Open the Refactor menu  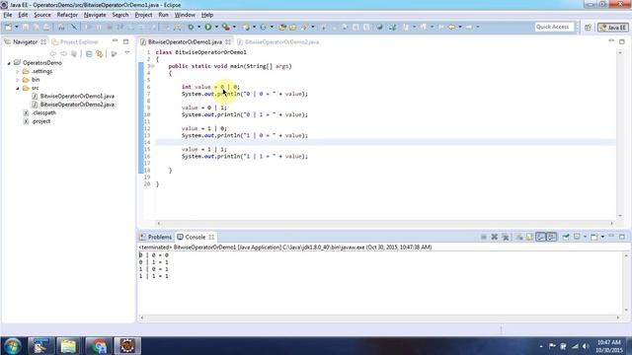[x=67, y=15]
